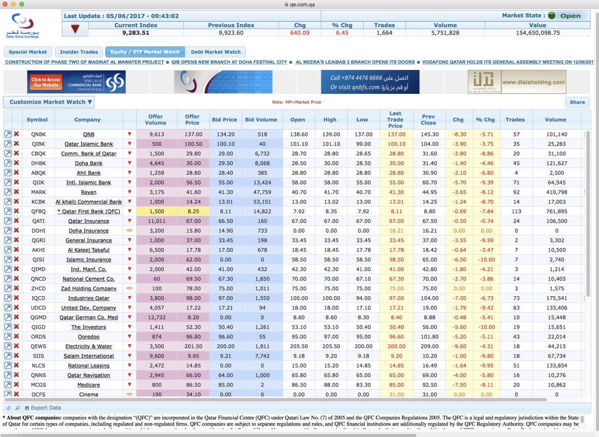Open Electricity & Water company link
Image resolution: width=599 pixels, height=437 pixels.
click(89, 346)
